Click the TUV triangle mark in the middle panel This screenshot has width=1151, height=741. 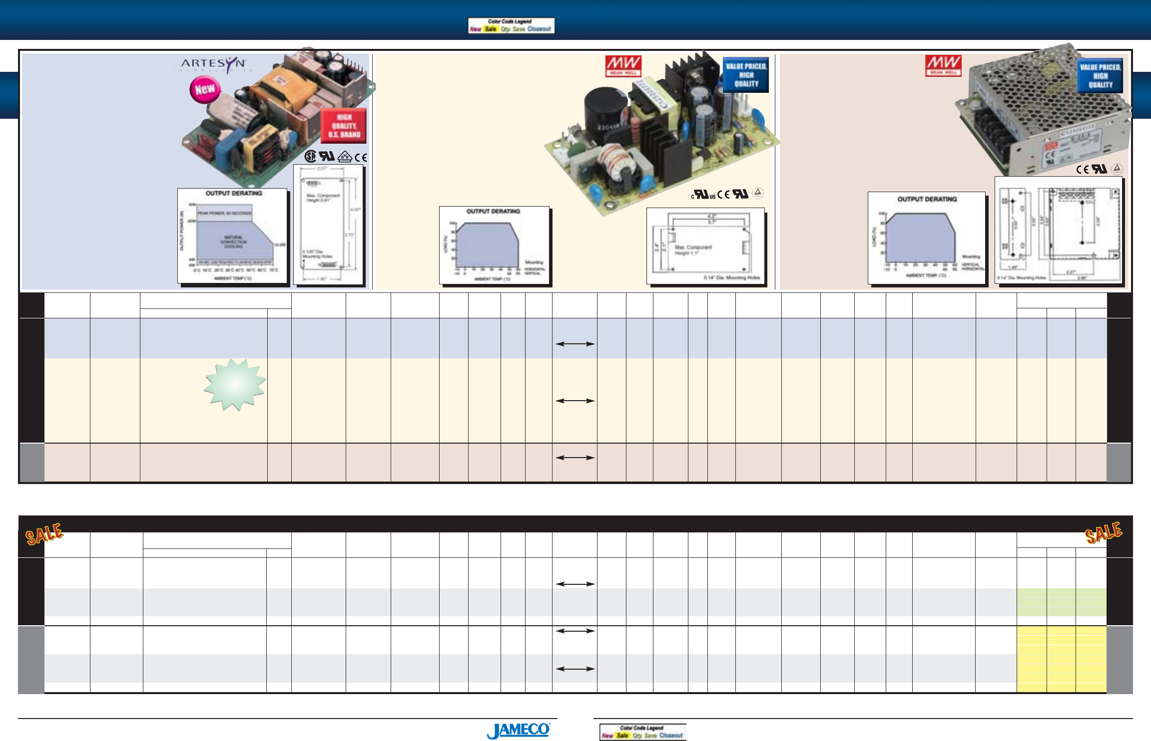(x=758, y=193)
